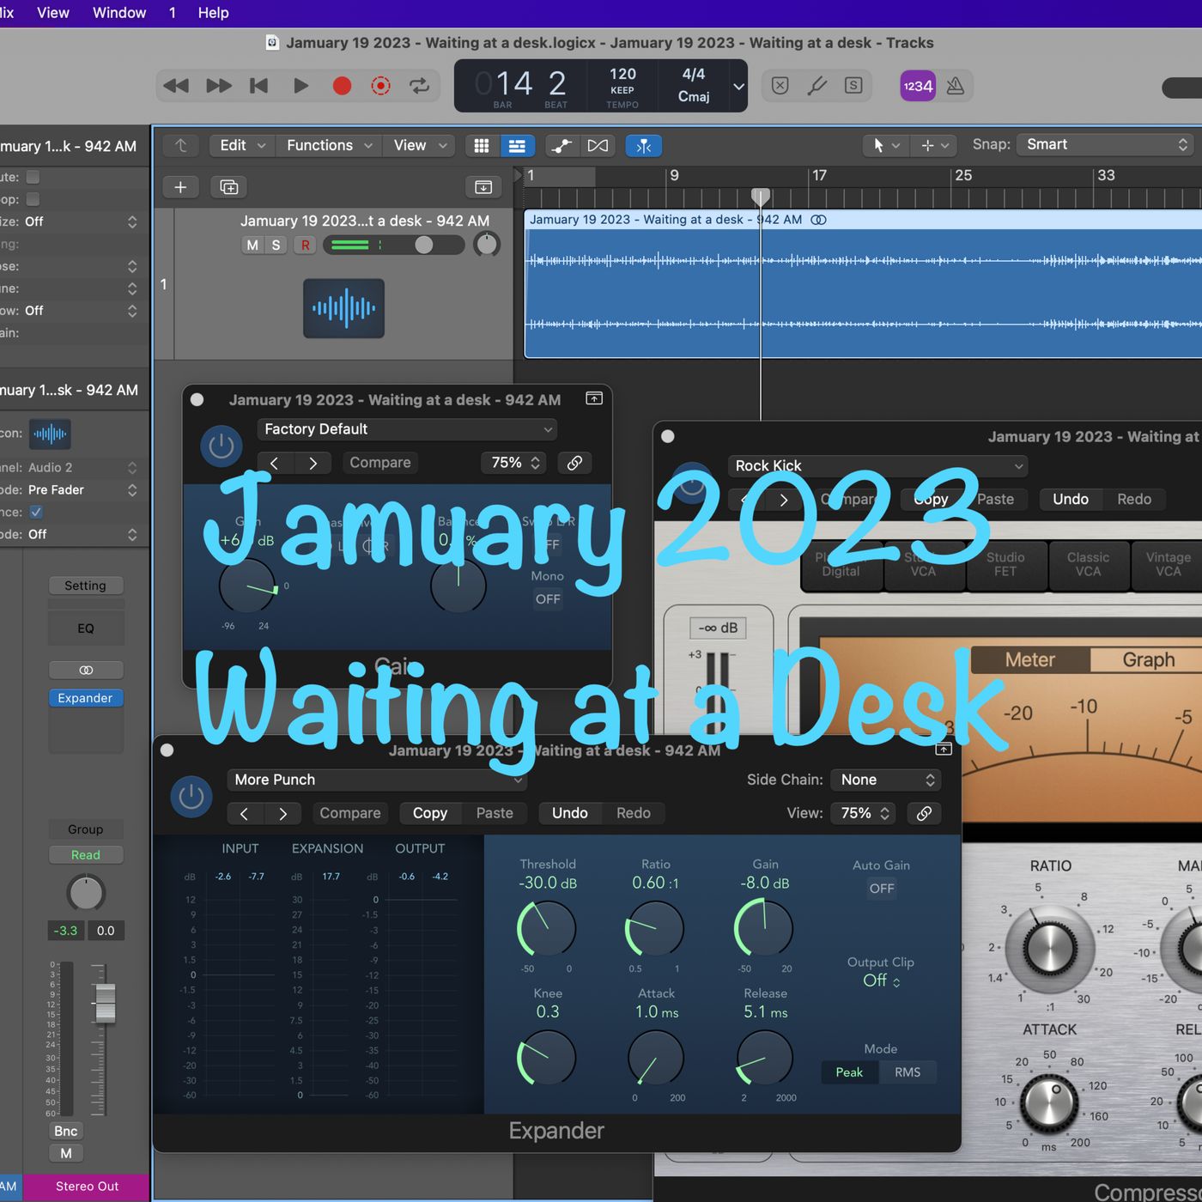This screenshot has width=1202, height=1202.
Task: Open the Tuner in the control bar
Action: pyautogui.click(x=817, y=86)
